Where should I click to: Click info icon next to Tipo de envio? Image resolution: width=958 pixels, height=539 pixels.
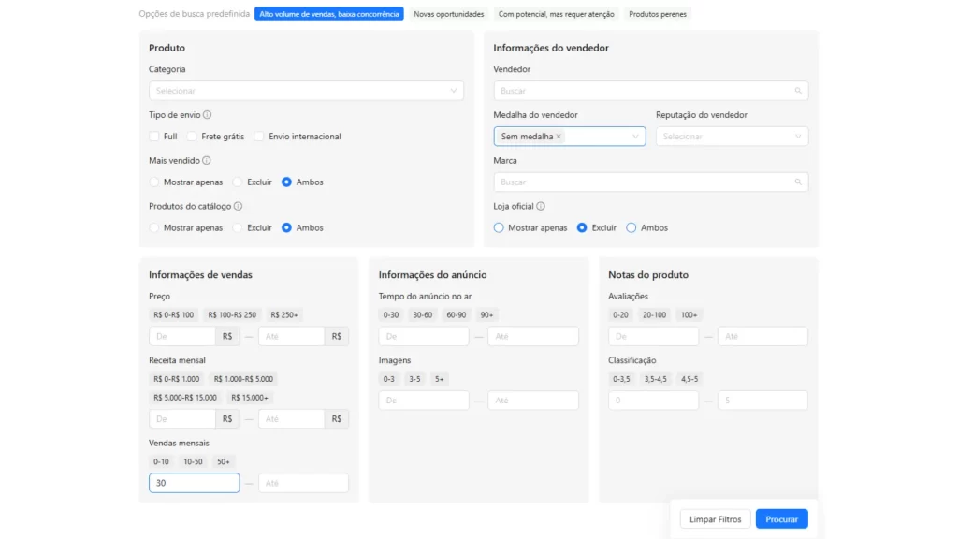click(207, 115)
